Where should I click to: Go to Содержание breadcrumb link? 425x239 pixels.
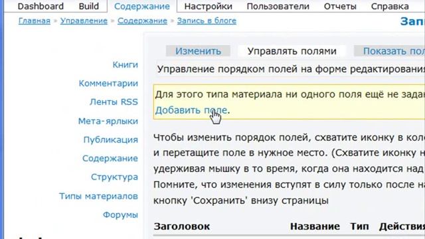142,21
